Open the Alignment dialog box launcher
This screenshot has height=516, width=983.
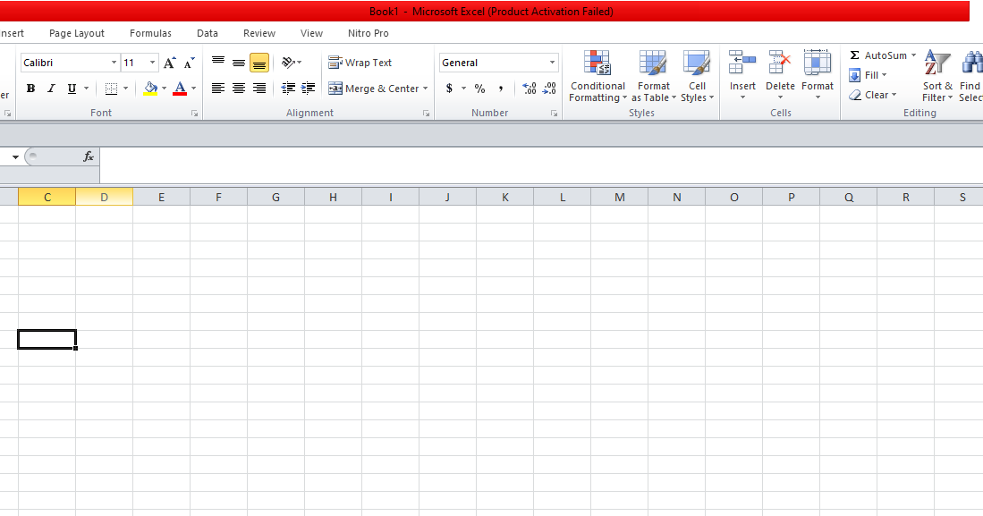point(427,113)
